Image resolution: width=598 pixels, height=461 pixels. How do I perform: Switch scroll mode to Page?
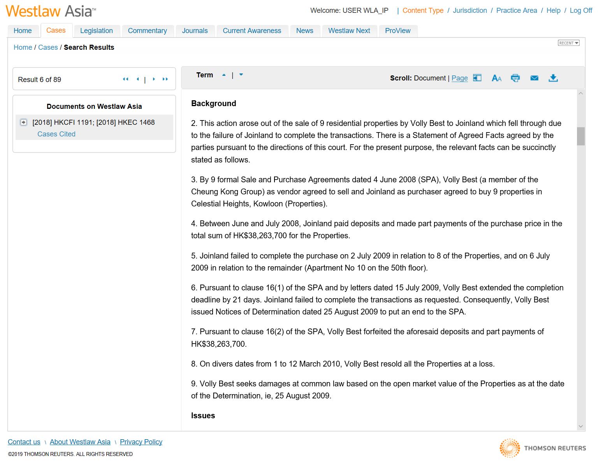point(460,78)
